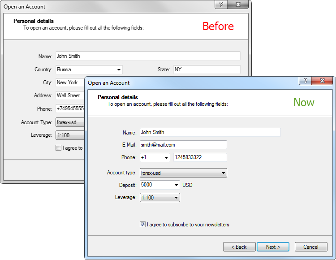Viewport: 336px width, 260px height.
Task: Tick the partially hidden 'I agree to' checkbox
Action: 58,148
